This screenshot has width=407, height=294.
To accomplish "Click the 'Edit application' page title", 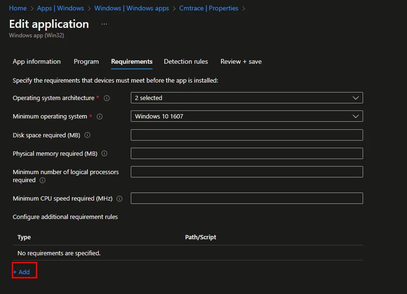I will [49, 24].
